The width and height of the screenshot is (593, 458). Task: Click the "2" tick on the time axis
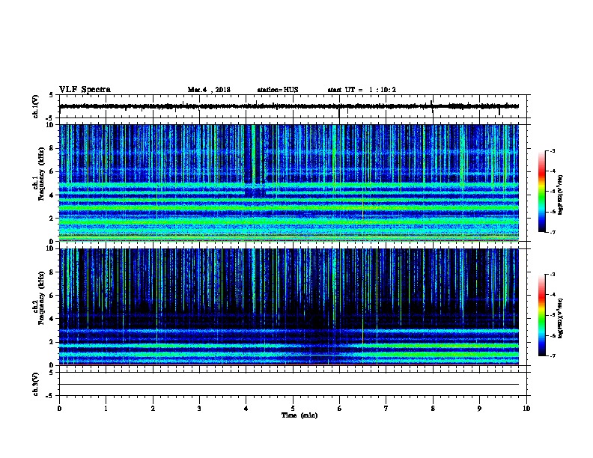[153, 408]
